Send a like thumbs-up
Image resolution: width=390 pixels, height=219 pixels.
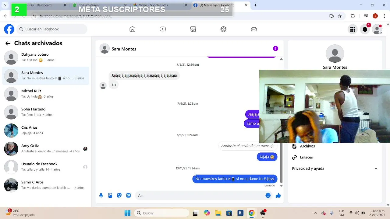click(x=278, y=196)
